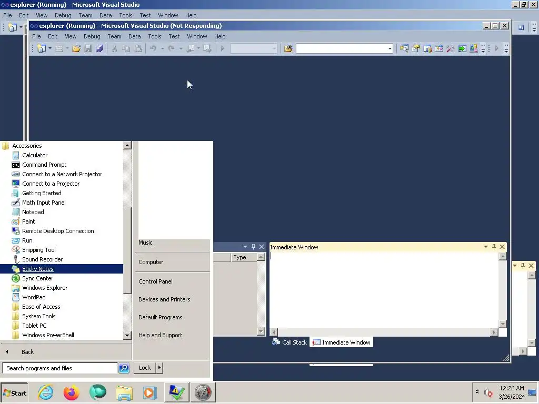Expand the Ease of Access folder

coord(41,307)
